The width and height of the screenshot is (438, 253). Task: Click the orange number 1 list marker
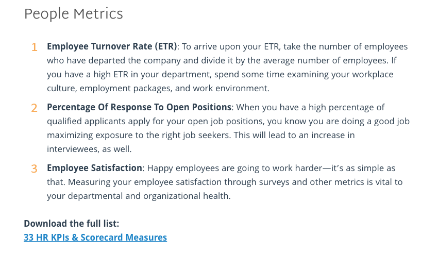tap(34, 47)
